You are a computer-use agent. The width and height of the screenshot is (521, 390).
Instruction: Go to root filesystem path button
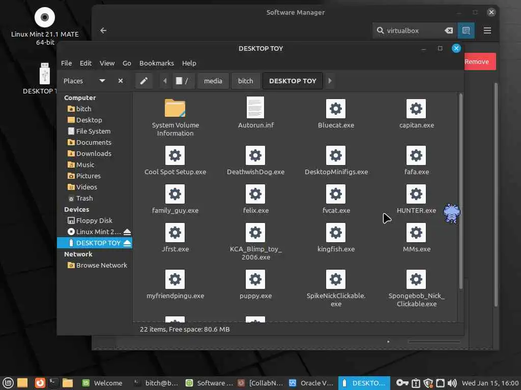(x=182, y=81)
